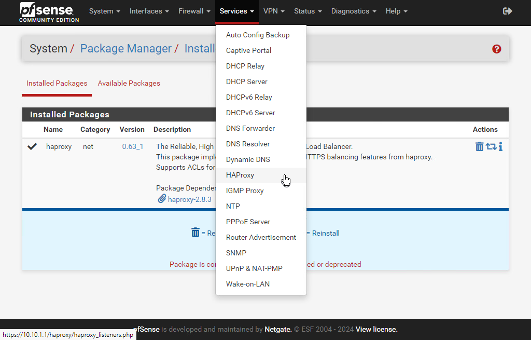Select PPPoE Server menu item
The image size is (531, 340).
261,222
